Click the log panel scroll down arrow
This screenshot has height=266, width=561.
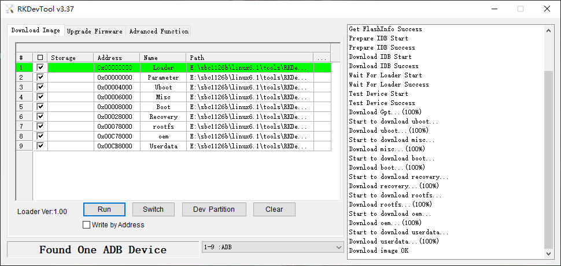click(548, 254)
